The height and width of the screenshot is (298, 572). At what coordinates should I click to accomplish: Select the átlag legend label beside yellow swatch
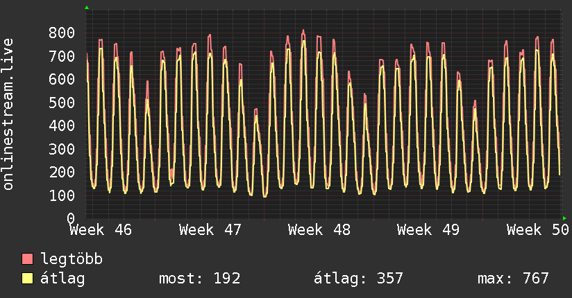[x=62, y=279]
